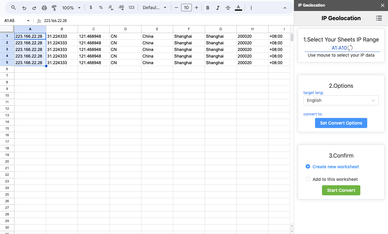Apply strikethrough formatting
This screenshot has height=234, width=388.
click(228, 8)
